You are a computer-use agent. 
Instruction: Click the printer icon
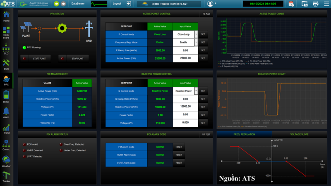(316, 4)
